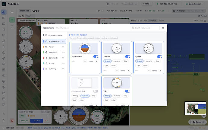Click the Attitude ball preview gauge
The width and height of the screenshot is (208, 130).
tap(85, 48)
